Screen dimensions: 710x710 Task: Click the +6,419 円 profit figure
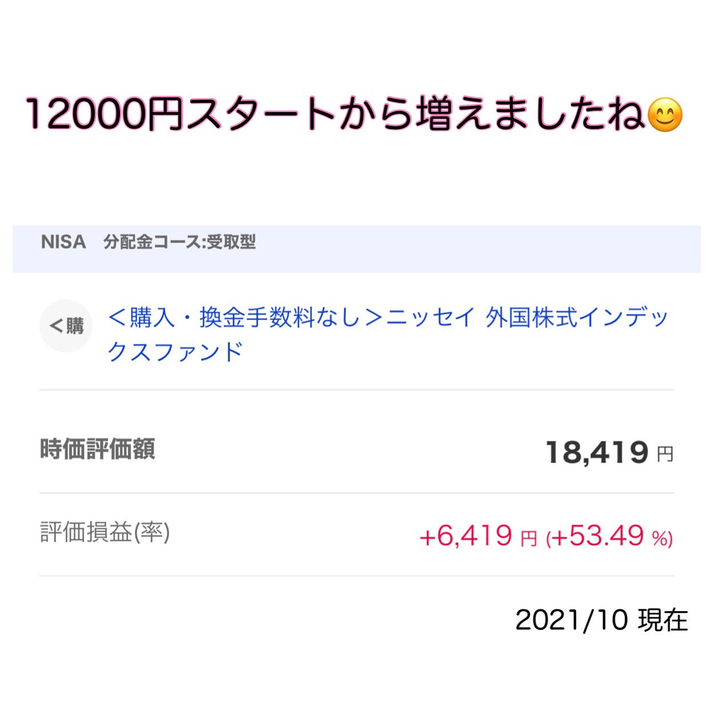(478, 536)
